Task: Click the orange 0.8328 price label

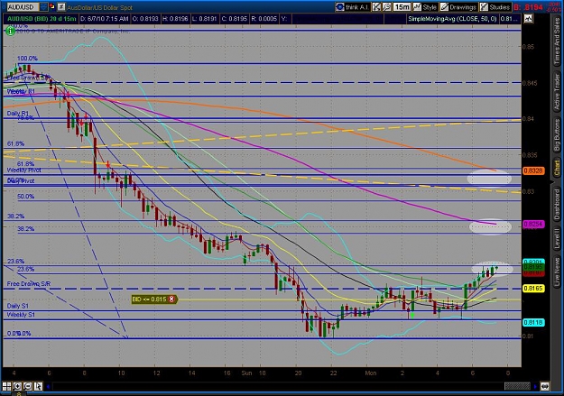Action: 534,170
